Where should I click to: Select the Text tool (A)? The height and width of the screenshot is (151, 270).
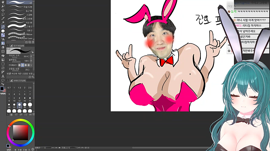3,77
